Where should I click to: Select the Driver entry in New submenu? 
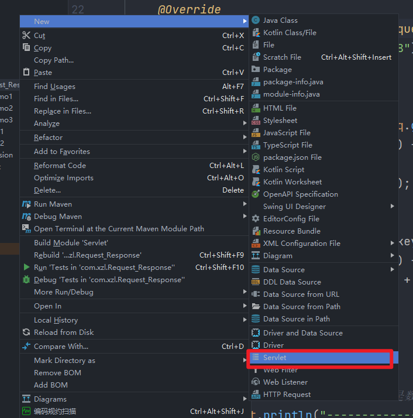point(323,345)
